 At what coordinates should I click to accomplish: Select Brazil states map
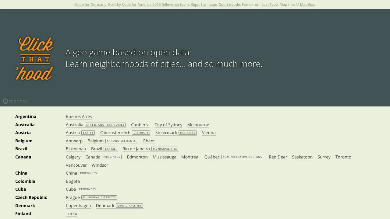tap(104, 149)
